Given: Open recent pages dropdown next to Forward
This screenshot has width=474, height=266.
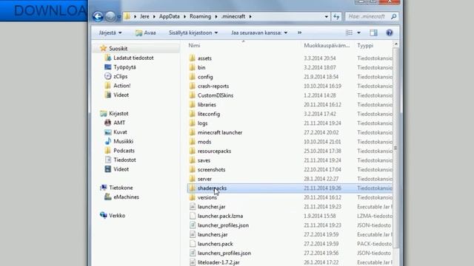Looking at the screenshot, I should click(x=118, y=17).
